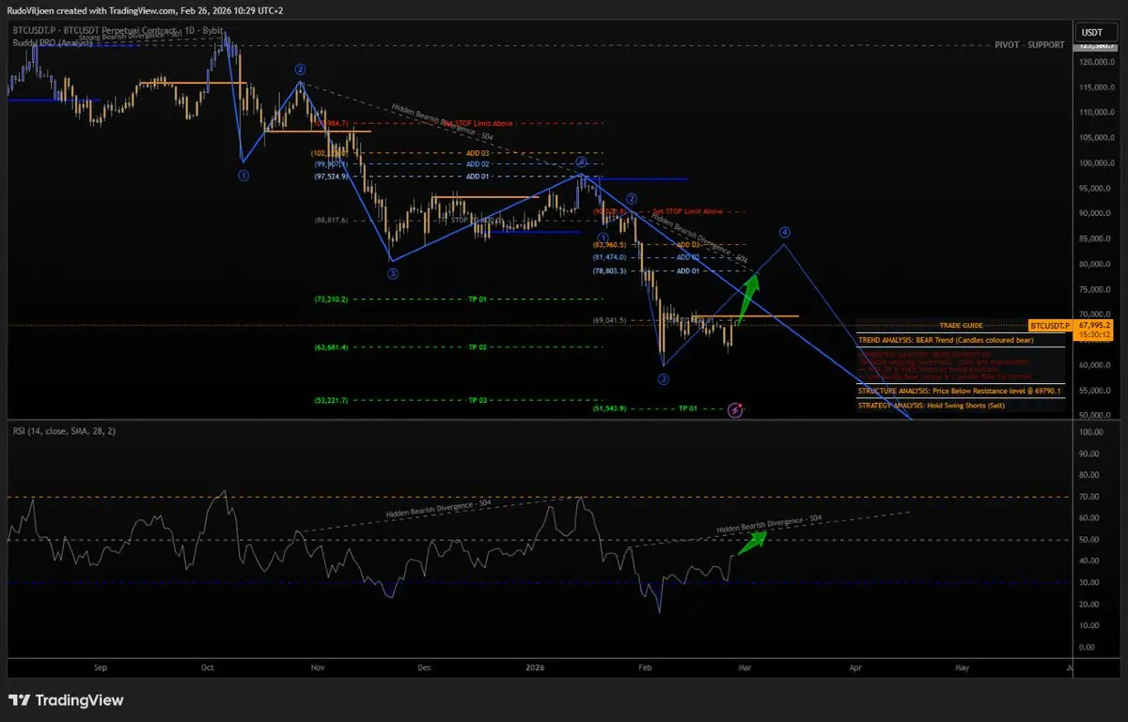The width and height of the screenshot is (1128, 722).
Task: Click the Nov label on the time axis
Action: click(x=317, y=668)
